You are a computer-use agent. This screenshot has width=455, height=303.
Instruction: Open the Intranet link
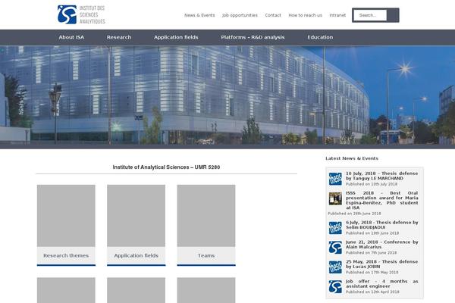[337, 15]
